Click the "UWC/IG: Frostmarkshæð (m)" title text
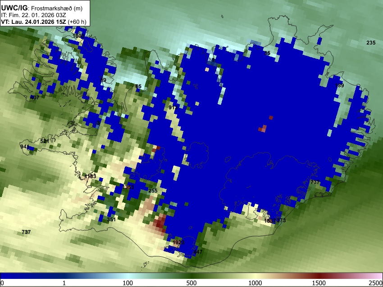383x287 pixels. tap(42, 8)
